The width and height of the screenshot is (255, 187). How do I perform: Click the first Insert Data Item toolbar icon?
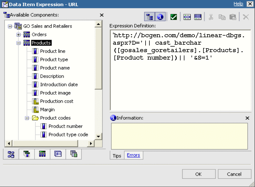click(187, 17)
